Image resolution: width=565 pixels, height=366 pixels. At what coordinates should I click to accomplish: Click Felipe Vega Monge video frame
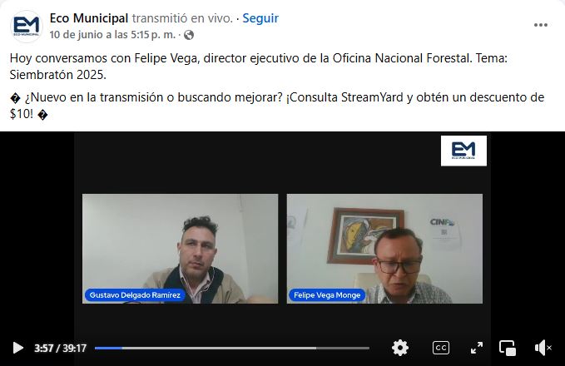pos(384,249)
